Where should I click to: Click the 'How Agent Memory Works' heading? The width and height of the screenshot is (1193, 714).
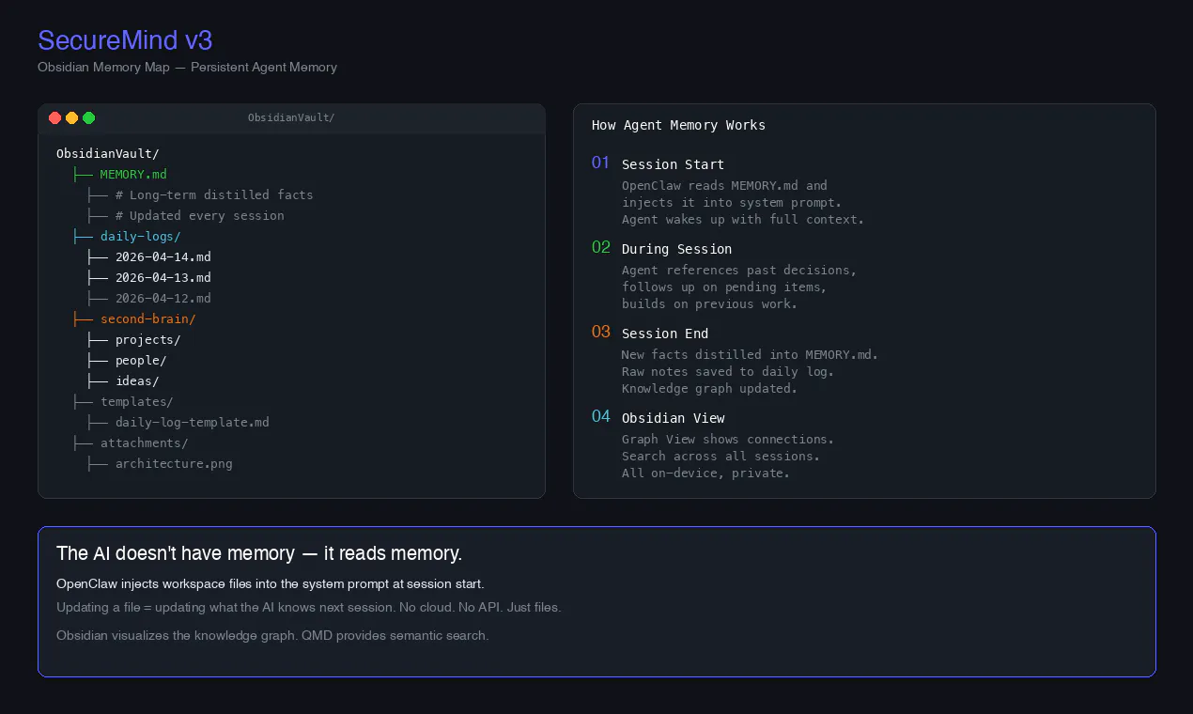tap(678, 125)
